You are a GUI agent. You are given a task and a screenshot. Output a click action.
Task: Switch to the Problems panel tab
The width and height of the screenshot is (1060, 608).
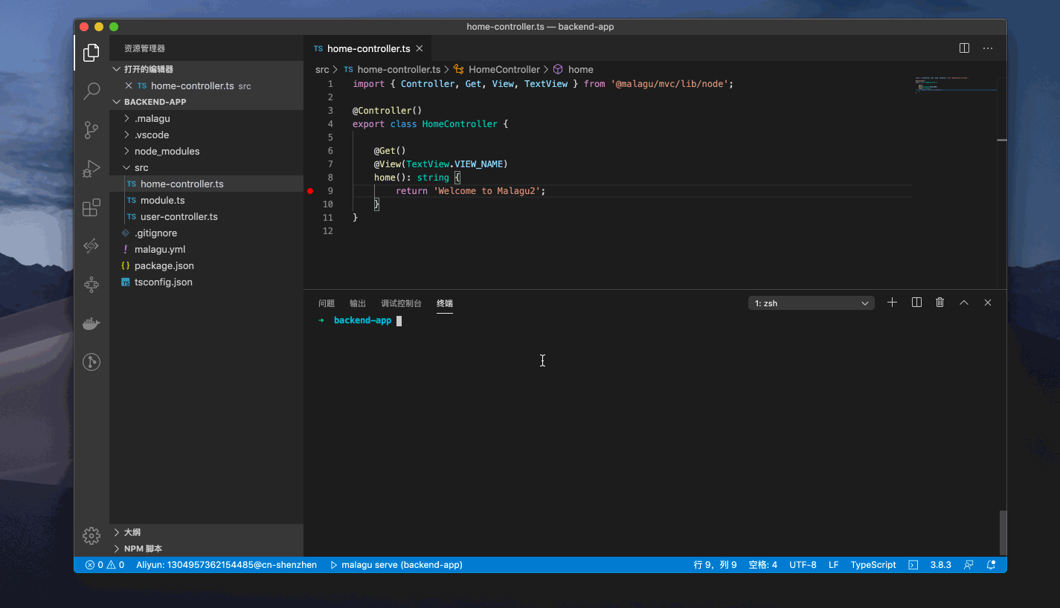pos(327,303)
